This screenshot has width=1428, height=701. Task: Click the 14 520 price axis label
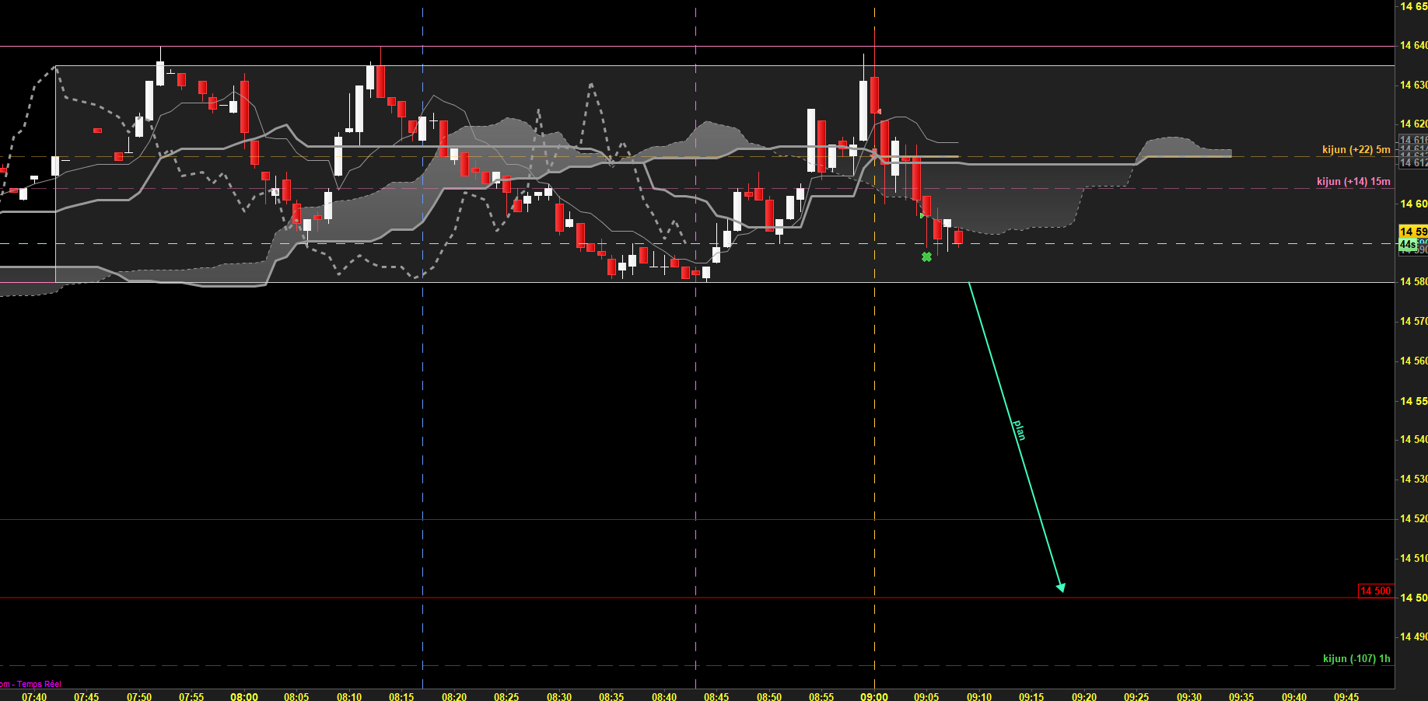pyautogui.click(x=1414, y=518)
